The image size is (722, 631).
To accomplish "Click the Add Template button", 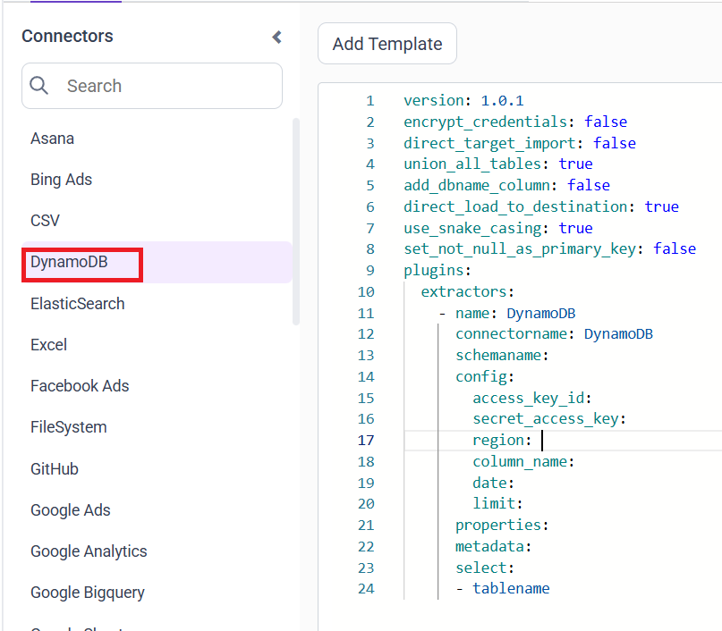I will pos(386,43).
